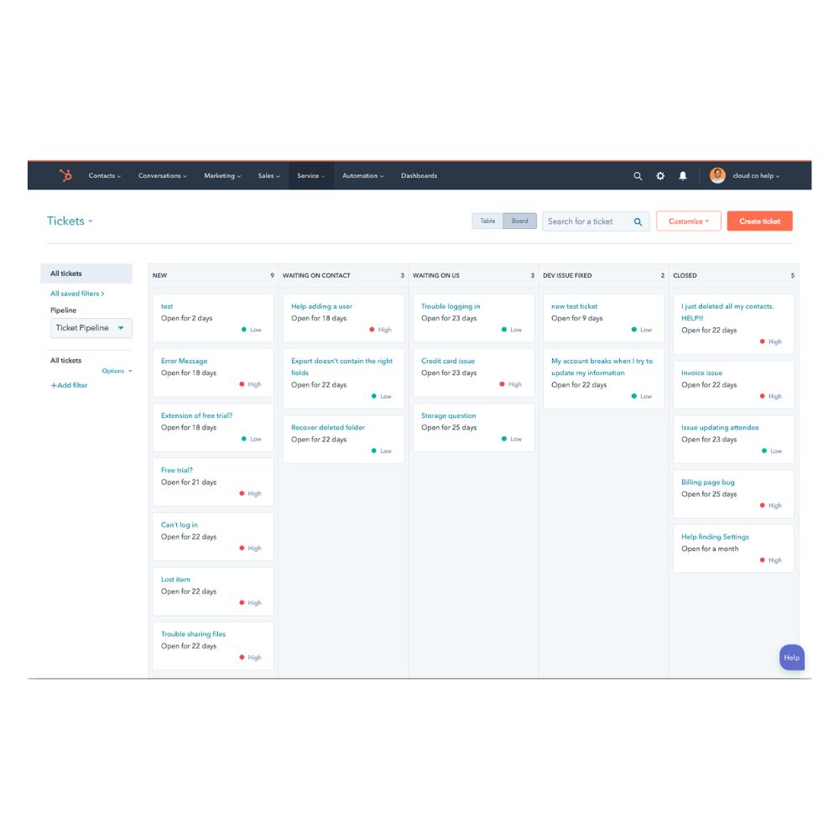The height and width of the screenshot is (839, 839).
Task: Open the 'Recover deleted folder' ticket
Action: click(x=328, y=428)
